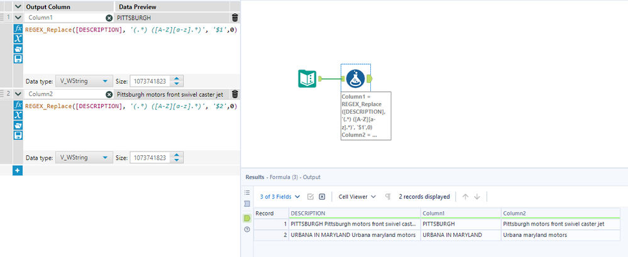Click 'Pittsburgh motors front swivel caster jet' results cell
The height and width of the screenshot is (257, 628).
coord(560,224)
